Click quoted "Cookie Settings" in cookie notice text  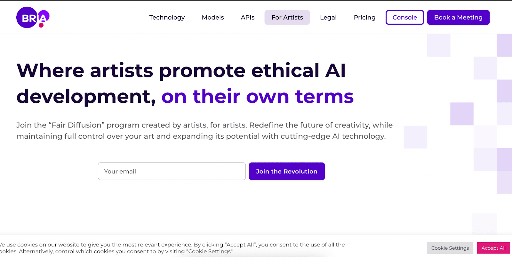pyautogui.click(x=209, y=252)
